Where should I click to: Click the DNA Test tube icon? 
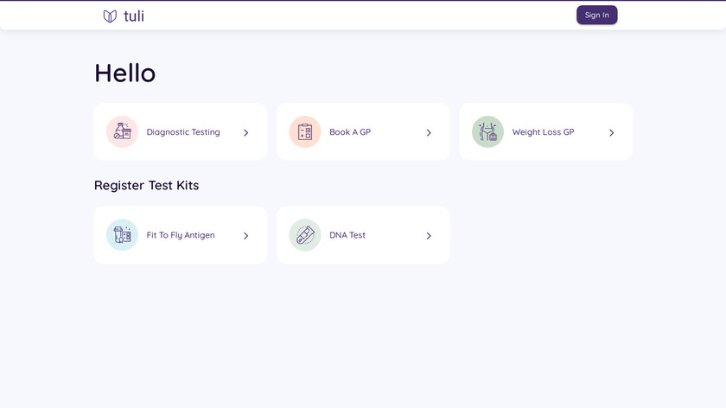305,234
